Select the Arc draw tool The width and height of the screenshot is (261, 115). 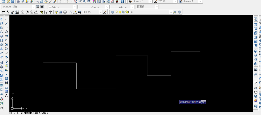tap(6, 40)
